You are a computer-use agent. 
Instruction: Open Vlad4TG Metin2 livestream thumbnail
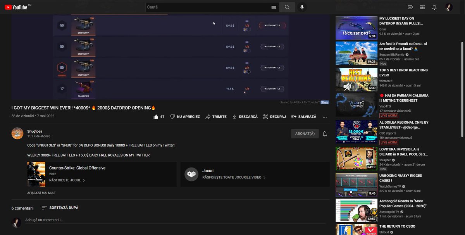[x=356, y=105]
